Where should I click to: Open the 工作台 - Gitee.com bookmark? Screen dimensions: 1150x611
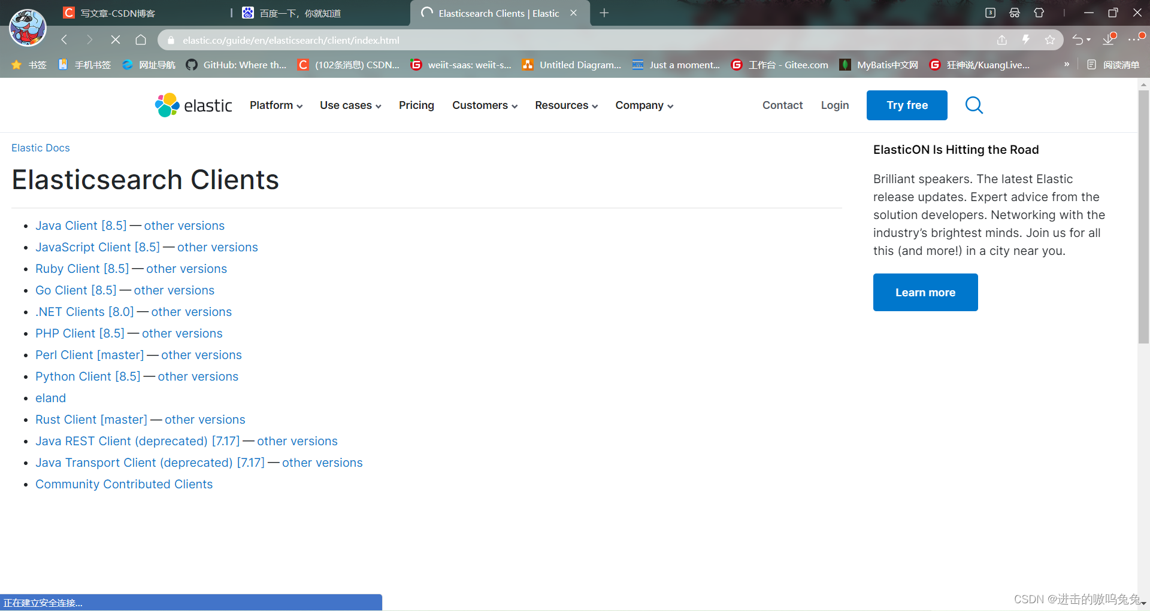tap(780, 65)
